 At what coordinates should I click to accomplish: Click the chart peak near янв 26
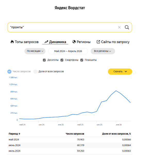pos(116,91)
